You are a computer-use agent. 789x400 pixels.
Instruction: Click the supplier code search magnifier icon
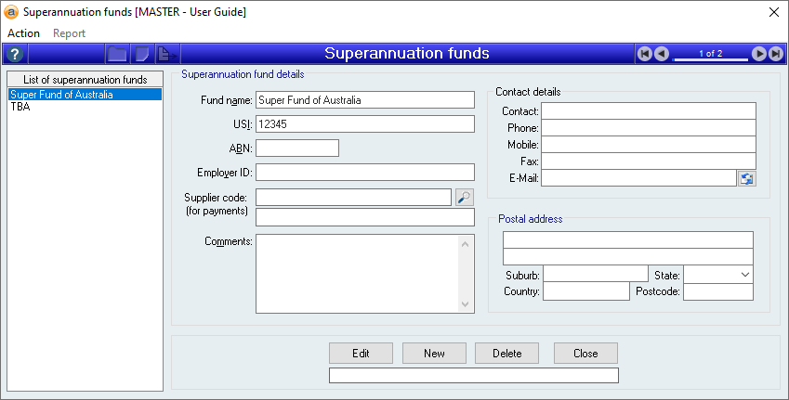coord(465,197)
